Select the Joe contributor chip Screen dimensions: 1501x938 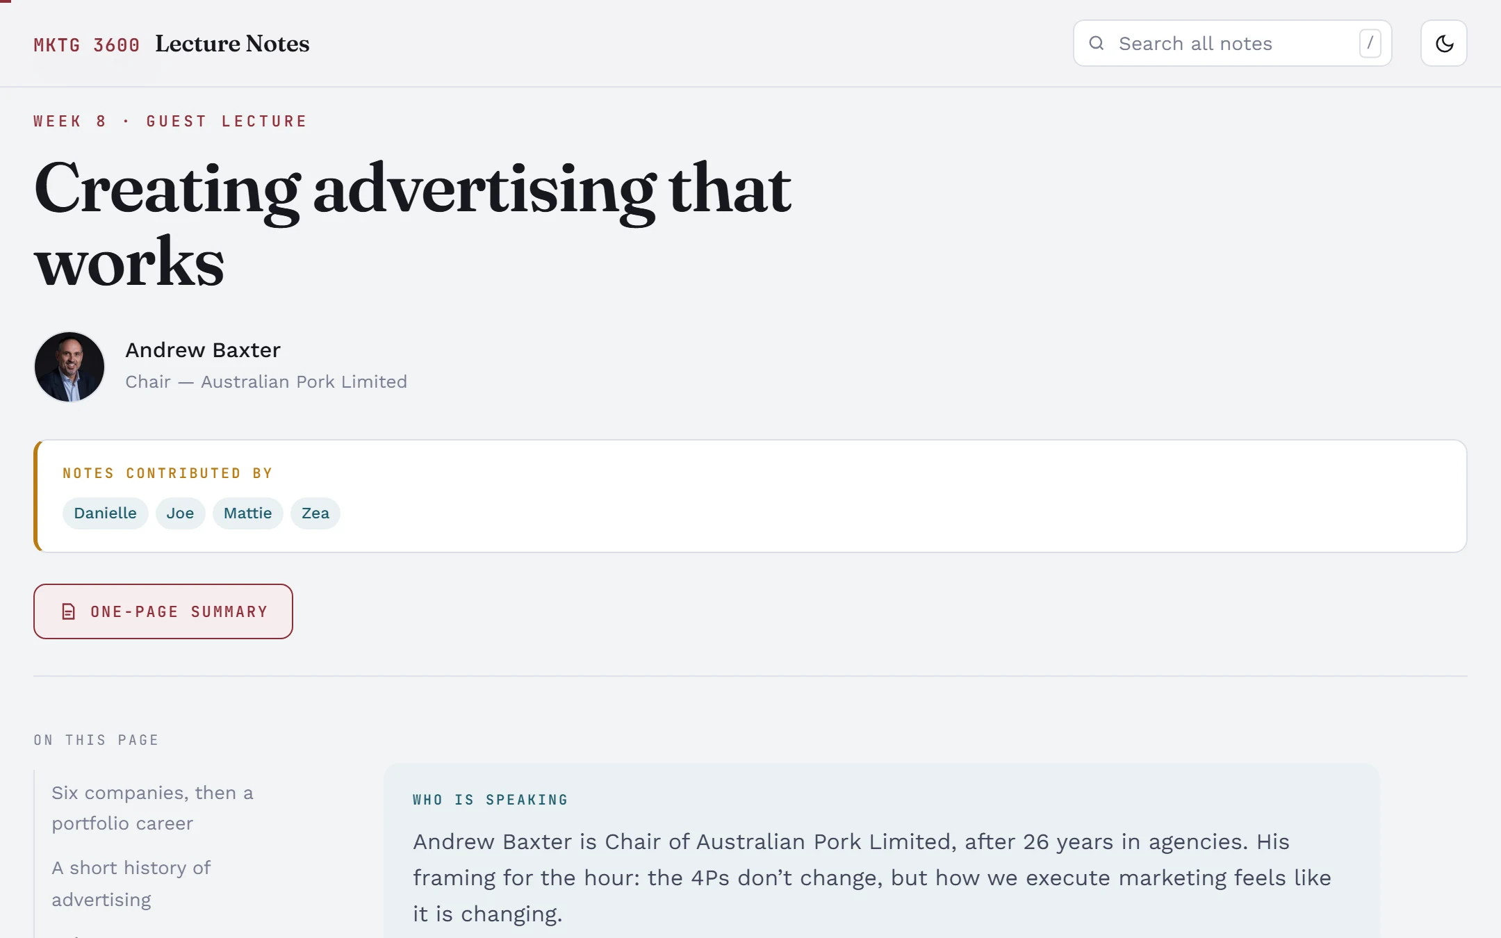point(180,513)
